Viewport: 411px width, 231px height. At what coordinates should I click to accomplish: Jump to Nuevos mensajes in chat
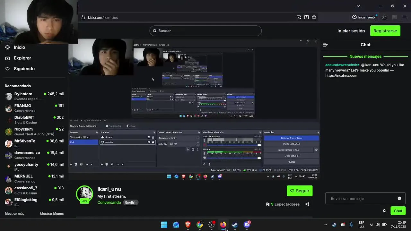[365, 56]
